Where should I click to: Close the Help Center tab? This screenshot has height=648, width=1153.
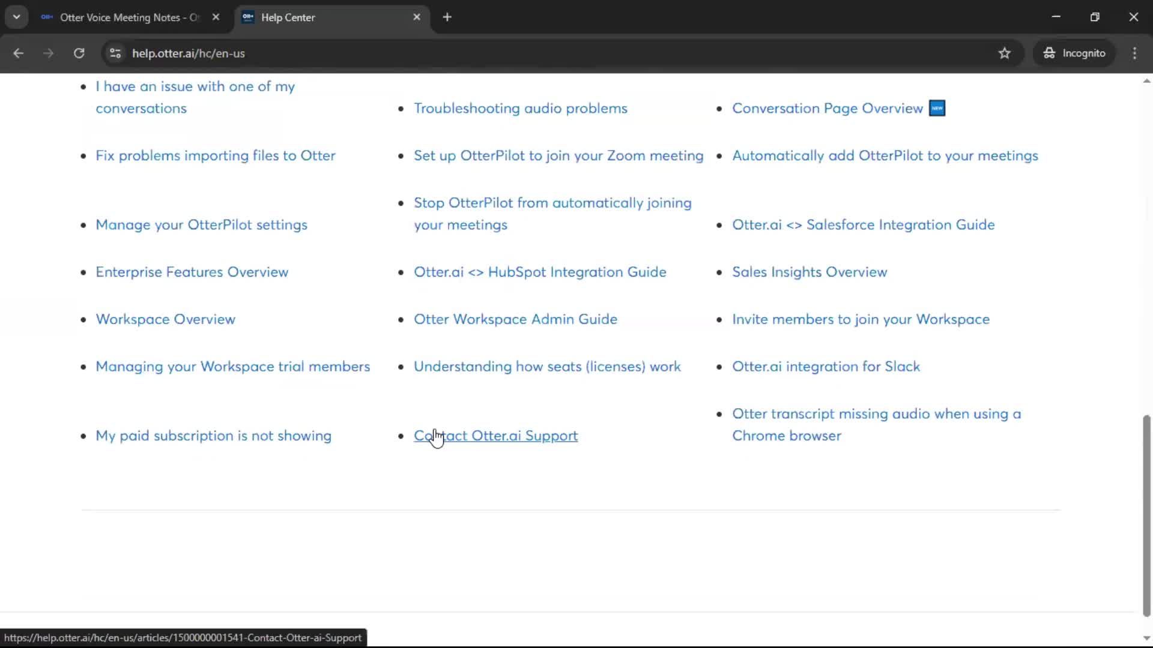pyautogui.click(x=417, y=17)
